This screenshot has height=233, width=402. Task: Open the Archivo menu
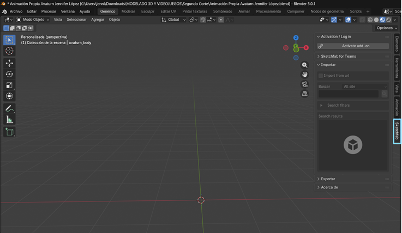click(16, 11)
